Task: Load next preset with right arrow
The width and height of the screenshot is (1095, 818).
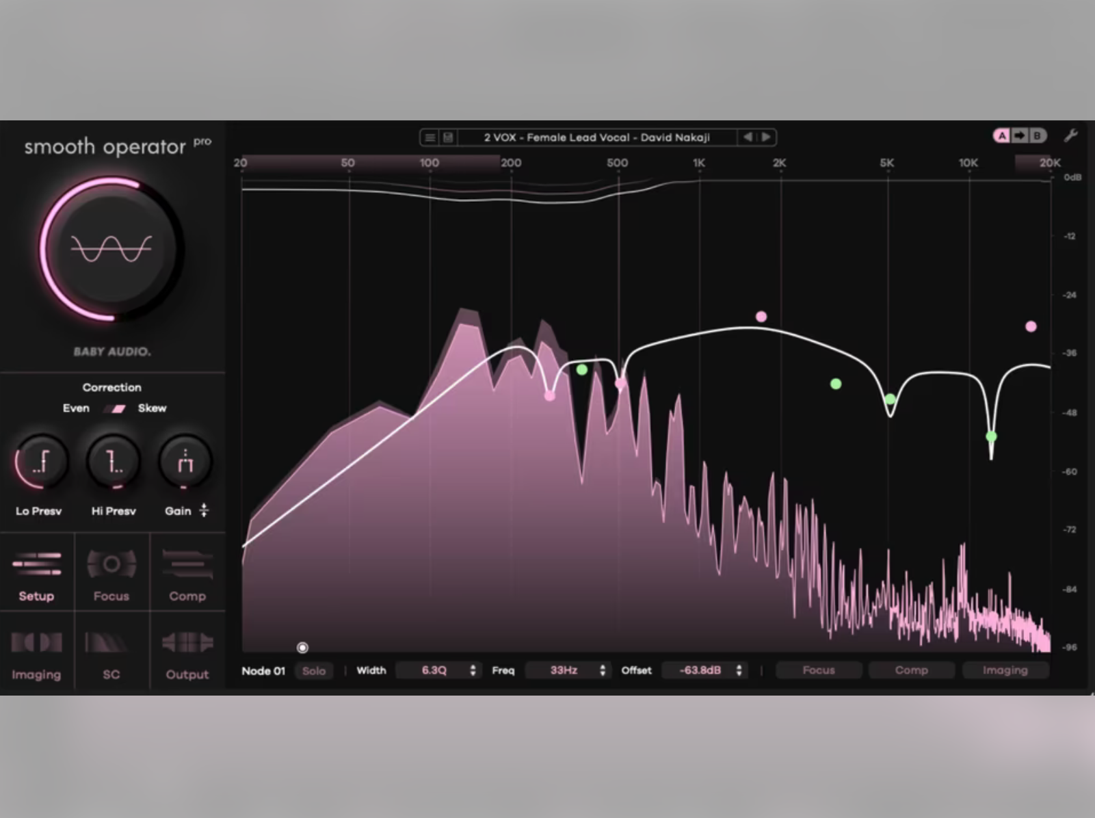Action: (x=766, y=137)
